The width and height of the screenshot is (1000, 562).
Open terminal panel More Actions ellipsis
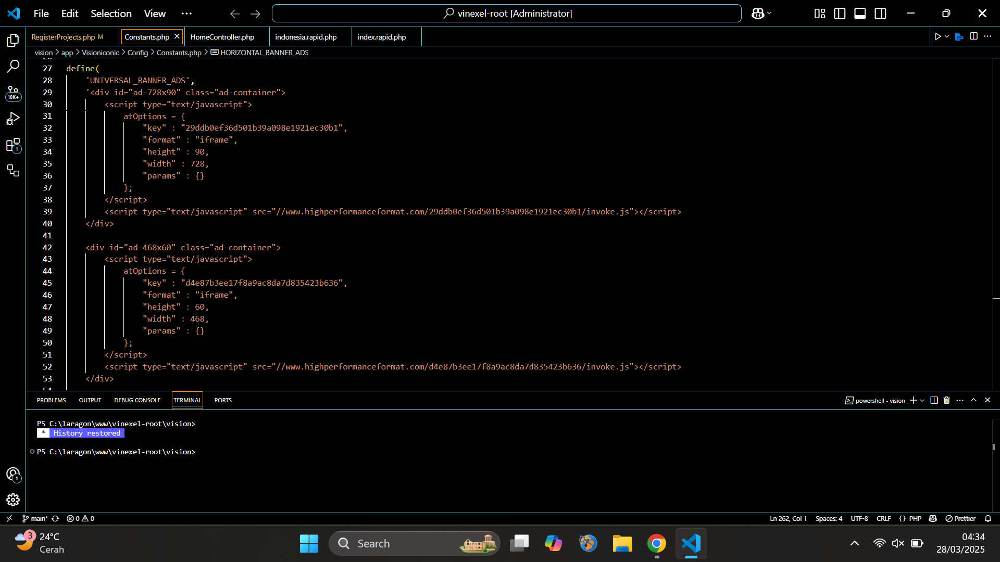point(960,400)
